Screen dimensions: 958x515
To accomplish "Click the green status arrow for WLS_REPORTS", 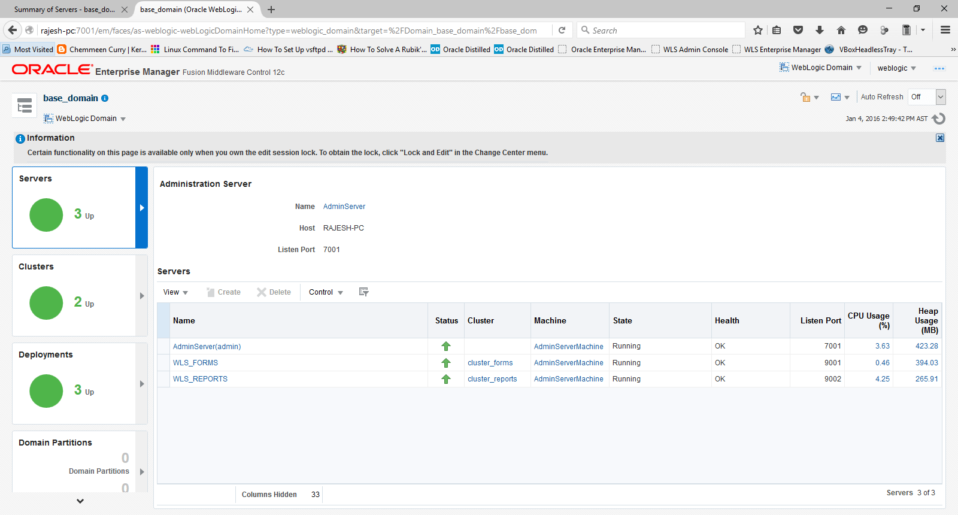I will tap(446, 379).
